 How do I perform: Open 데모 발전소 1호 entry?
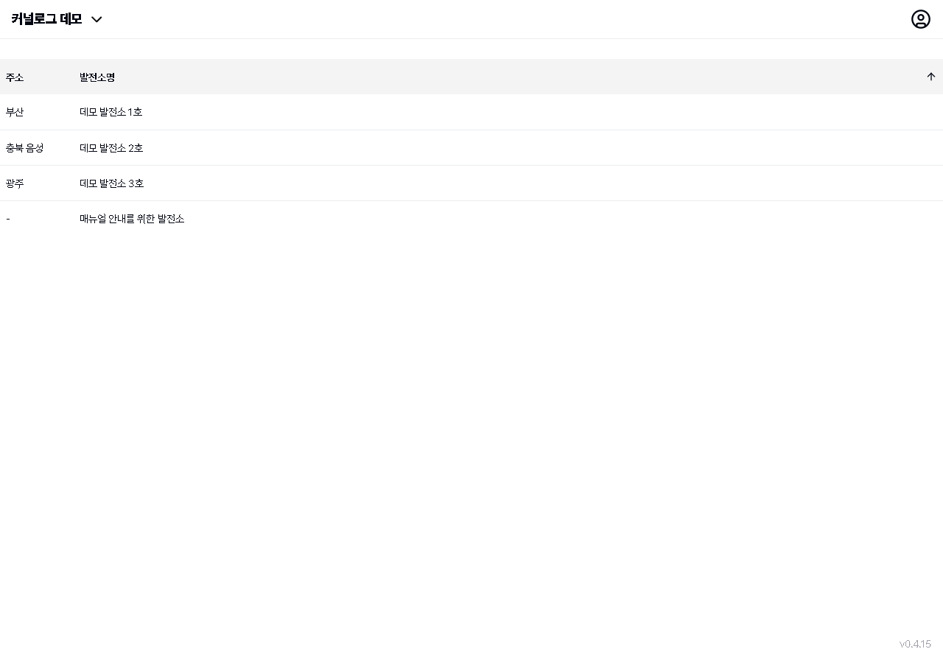pos(111,112)
